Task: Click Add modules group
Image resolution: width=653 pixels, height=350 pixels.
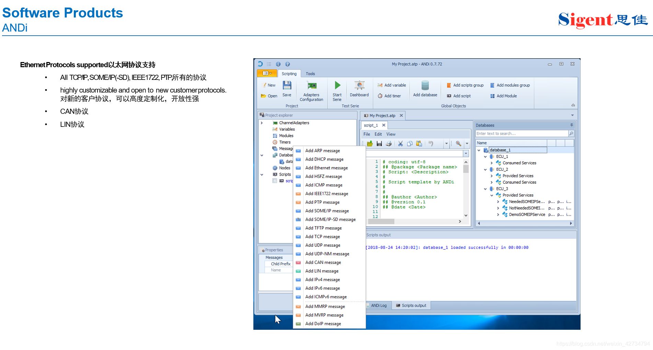Action: 510,85
